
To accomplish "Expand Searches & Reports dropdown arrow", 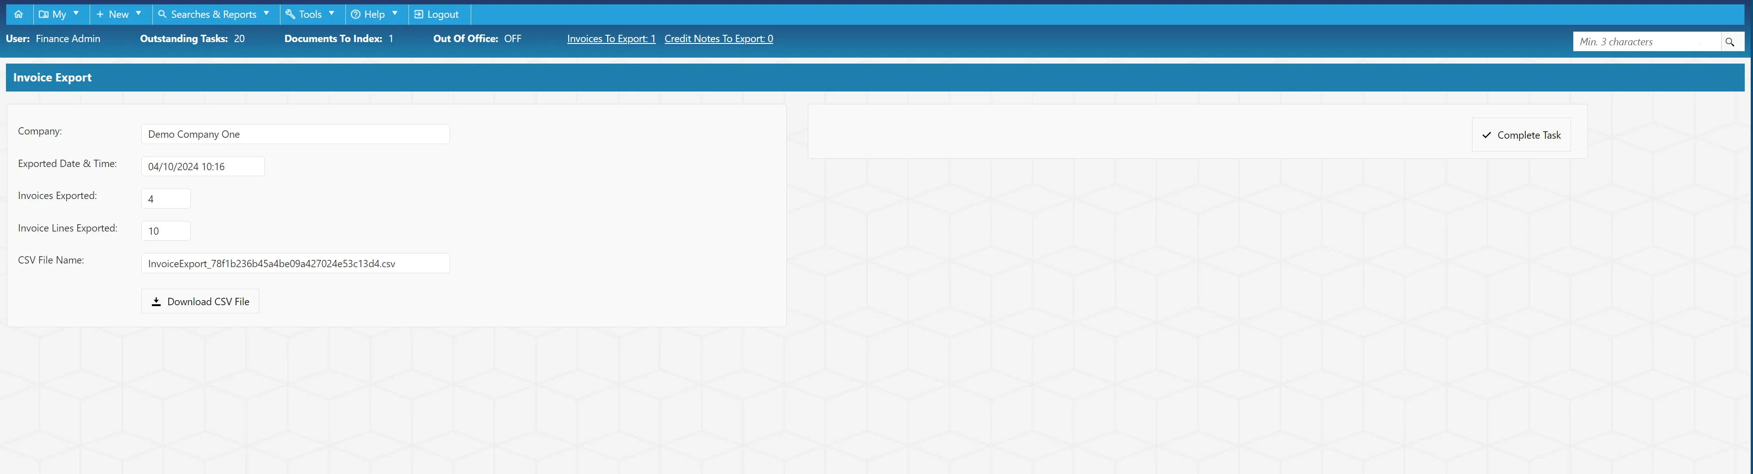I will 267,14.
